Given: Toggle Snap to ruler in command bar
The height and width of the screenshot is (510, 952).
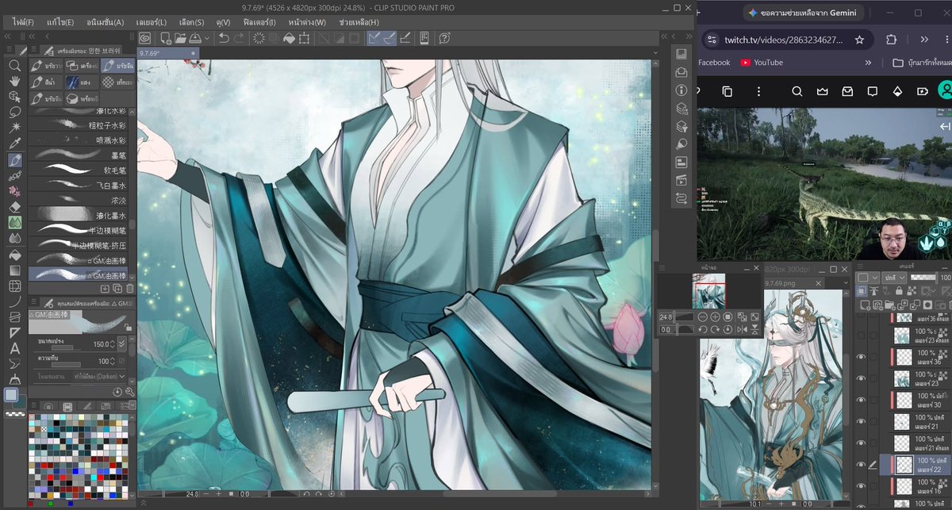Looking at the screenshot, I should click(x=374, y=38).
